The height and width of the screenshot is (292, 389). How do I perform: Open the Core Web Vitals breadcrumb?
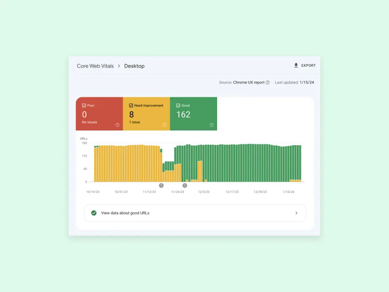95,66
